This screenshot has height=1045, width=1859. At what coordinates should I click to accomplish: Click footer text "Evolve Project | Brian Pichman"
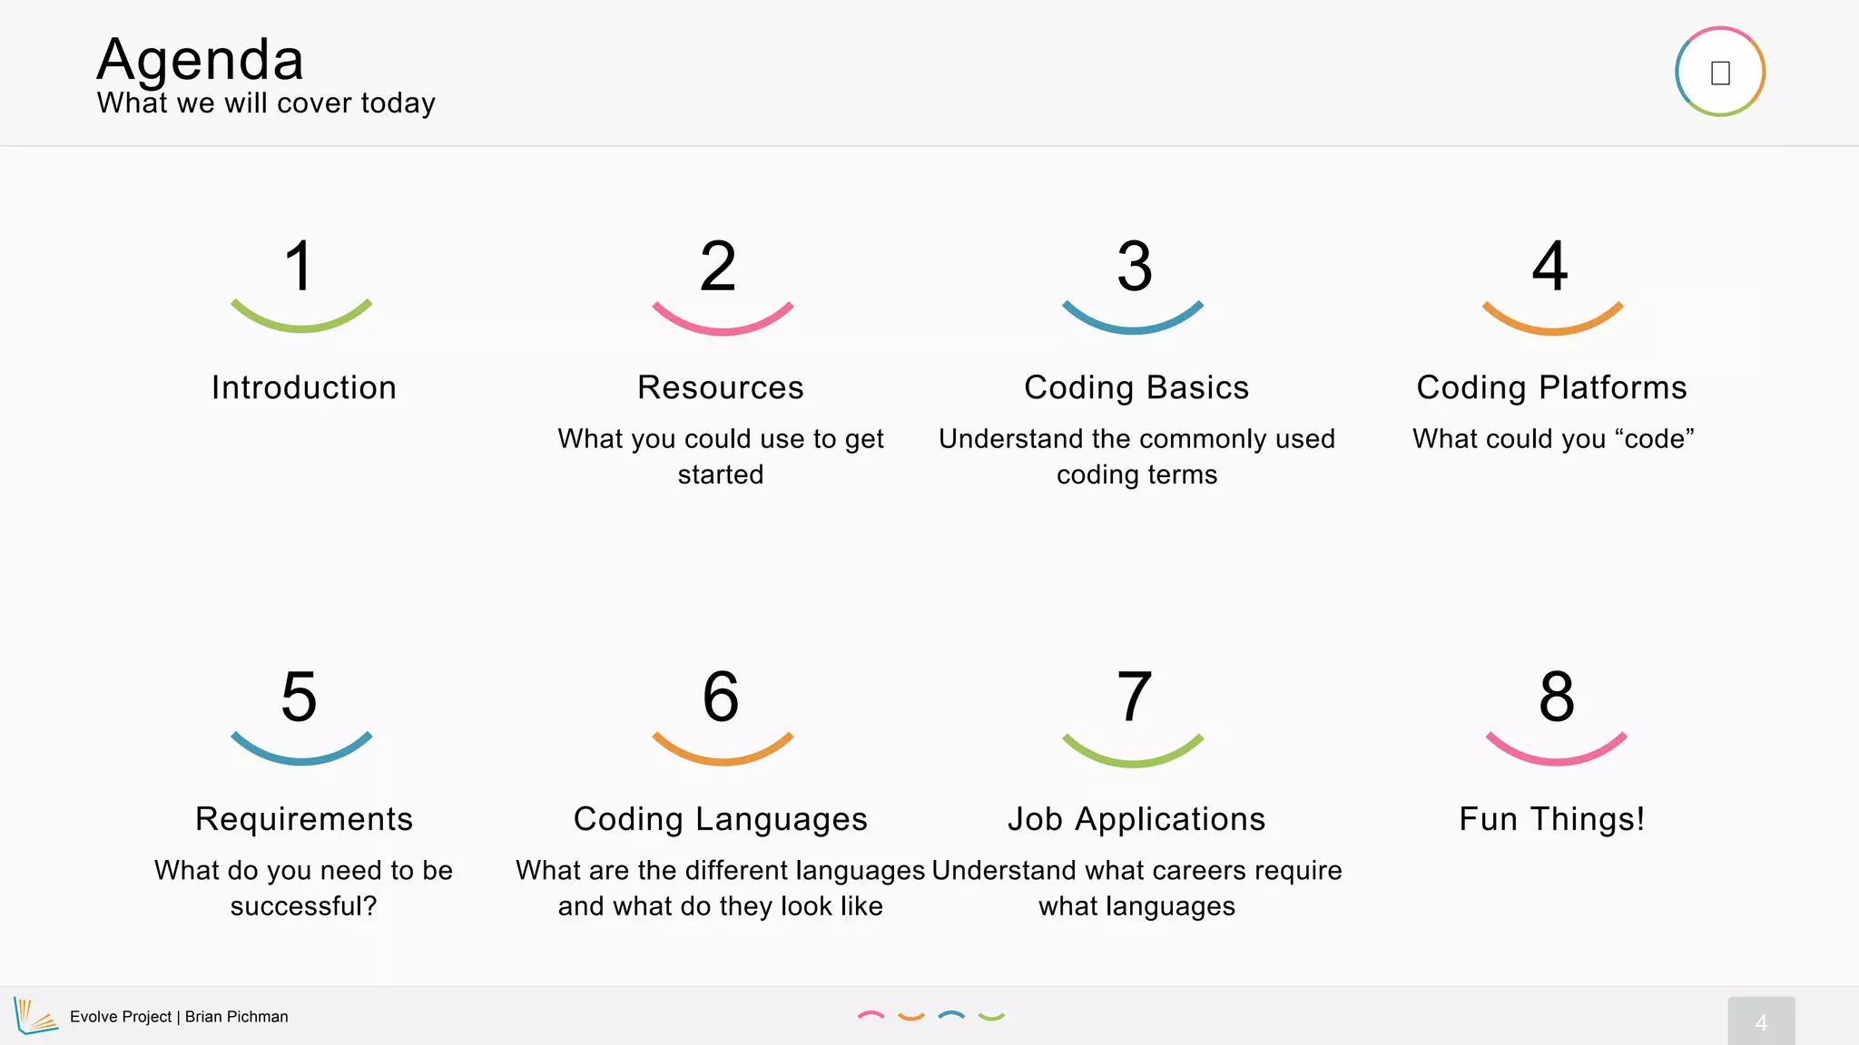pos(179,1017)
